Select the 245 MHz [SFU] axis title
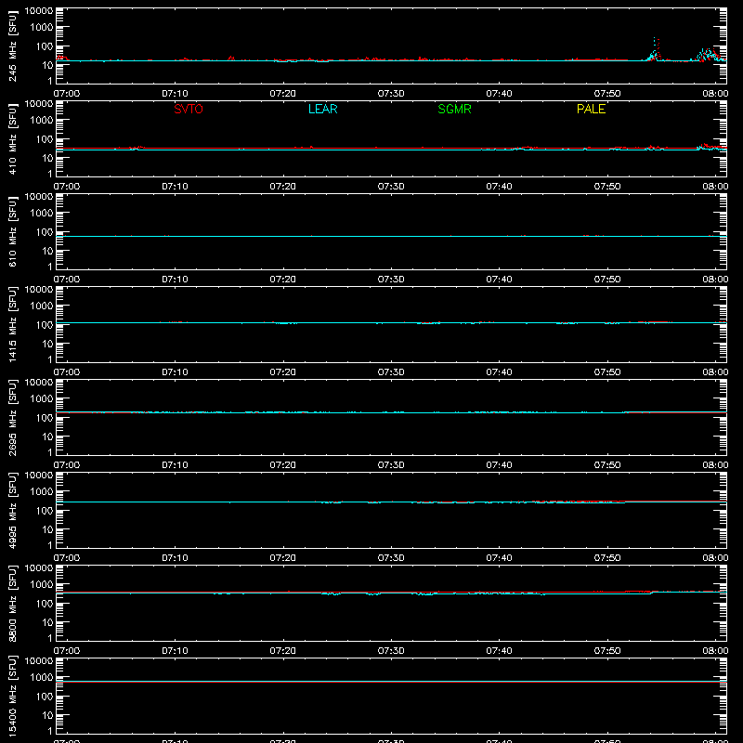 point(12,46)
